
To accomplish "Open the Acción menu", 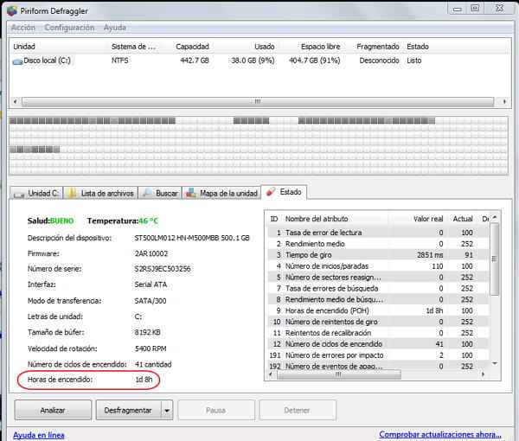I will [x=22, y=28].
